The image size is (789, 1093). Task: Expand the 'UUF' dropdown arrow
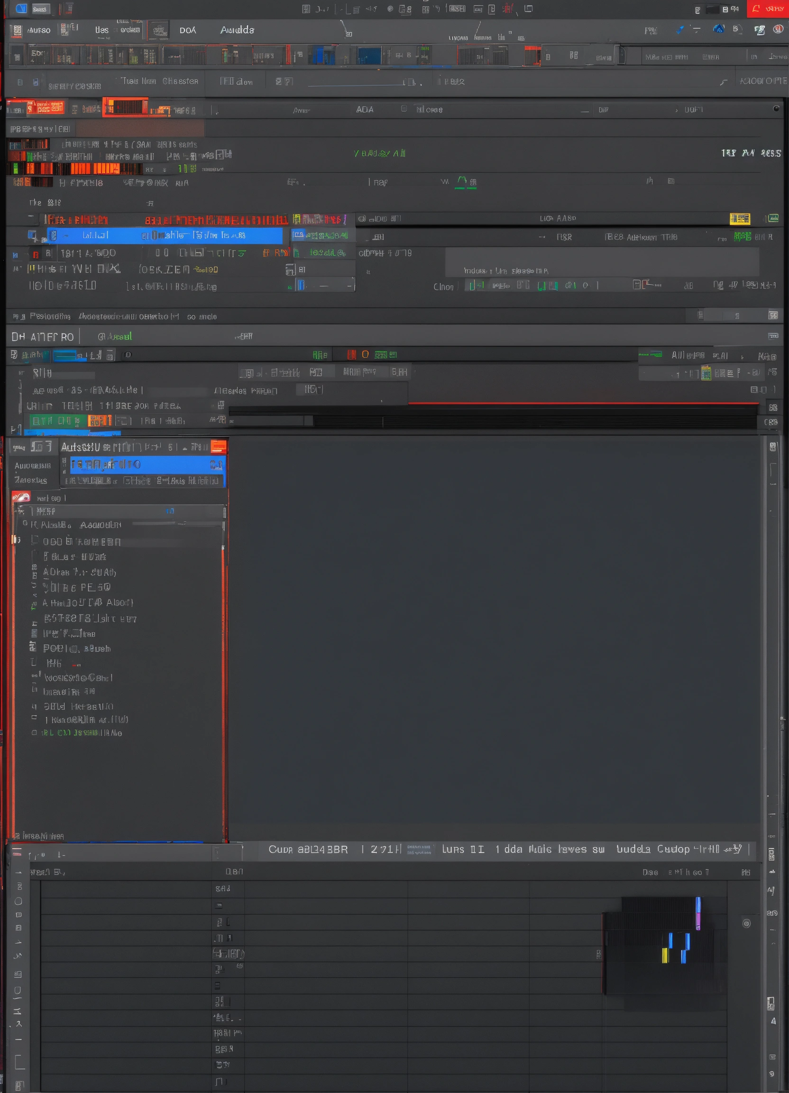pos(676,111)
